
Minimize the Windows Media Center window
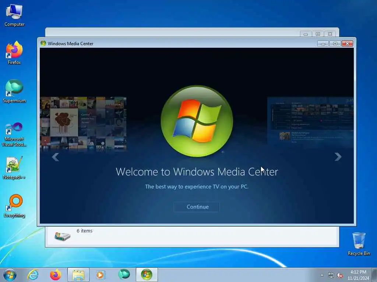click(x=323, y=43)
